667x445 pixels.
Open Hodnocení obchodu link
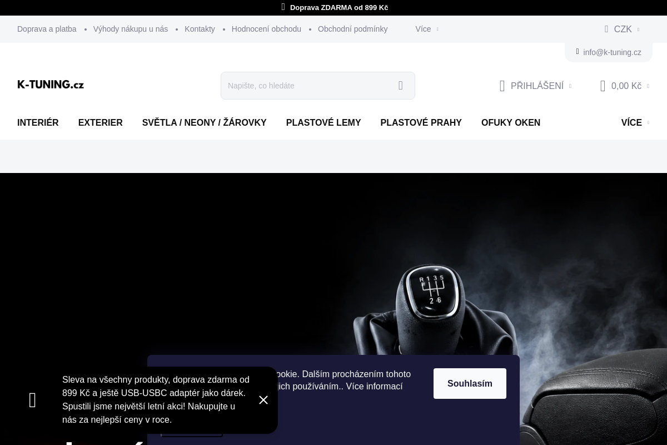click(x=266, y=29)
